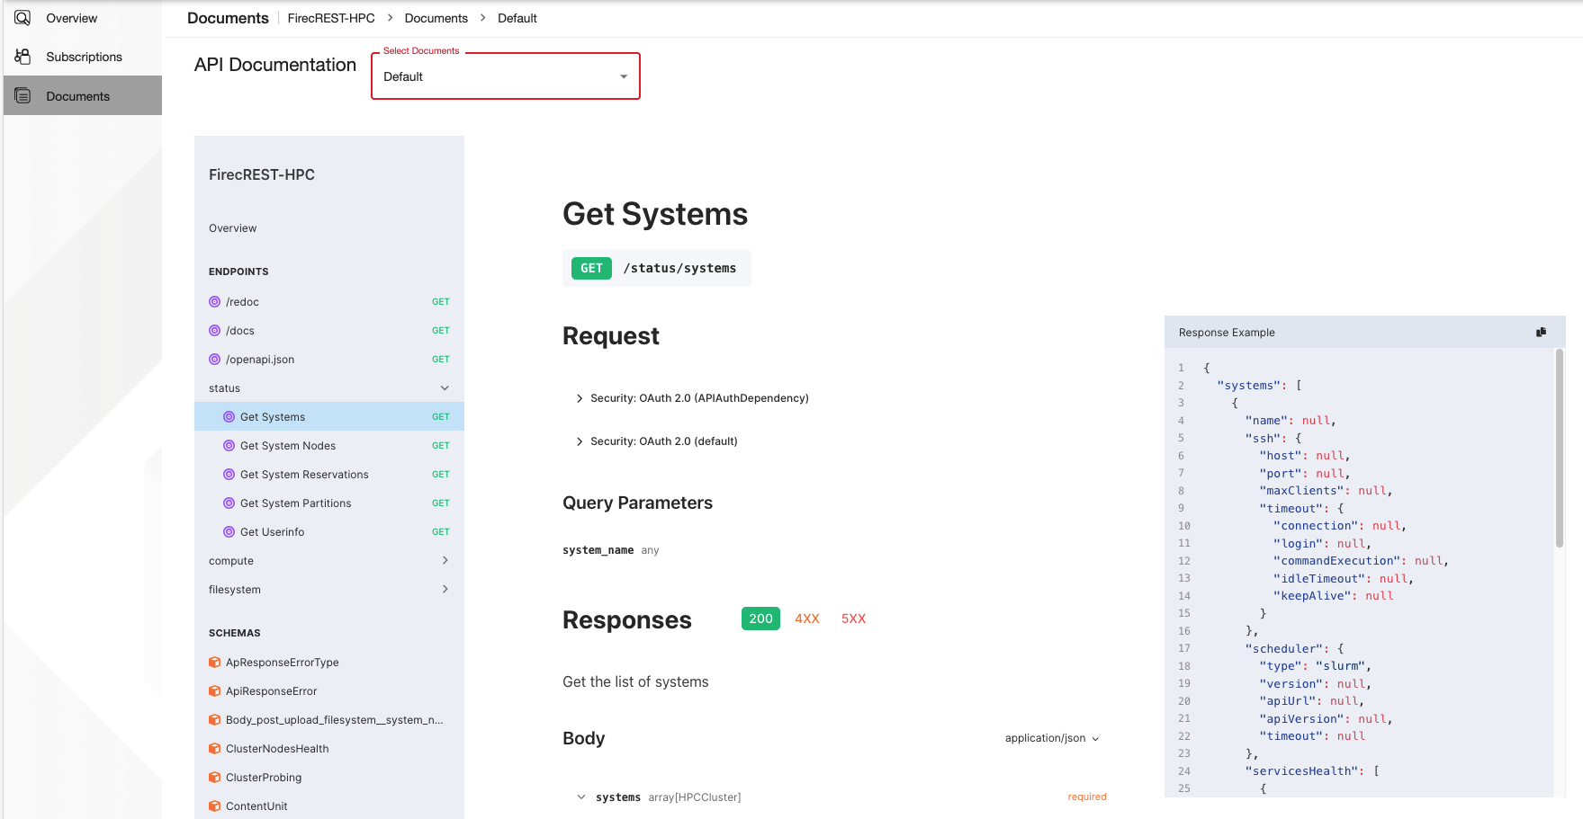Copy the Response Example code
This screenshot has width=1583, height=819.
click(1541, 332)
